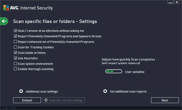This screenshot has width=182, height=110.
Task: Toggle Report Potentially Unwanted Programs and Spyware
Action: (15, 36)
